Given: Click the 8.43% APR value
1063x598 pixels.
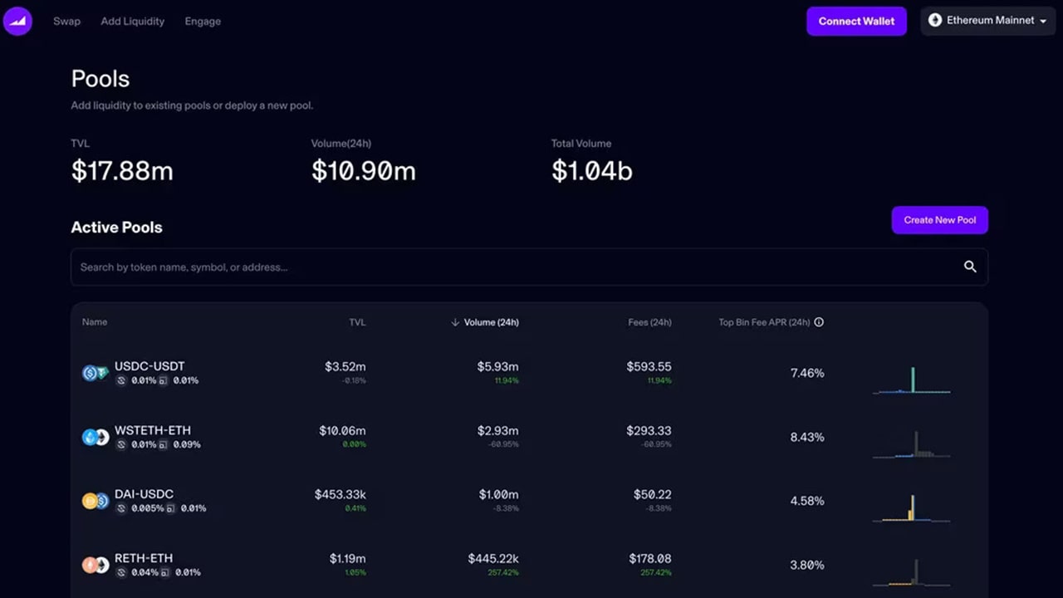Looking at the screenshot, I should [807, 437].
